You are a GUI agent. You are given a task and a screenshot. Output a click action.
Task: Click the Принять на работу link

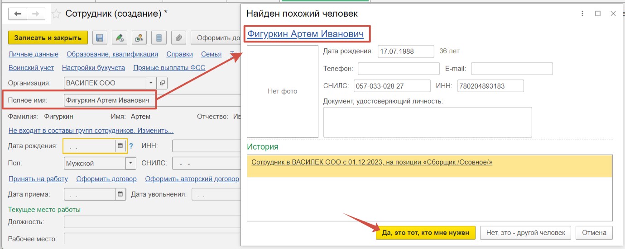(38, 179)
